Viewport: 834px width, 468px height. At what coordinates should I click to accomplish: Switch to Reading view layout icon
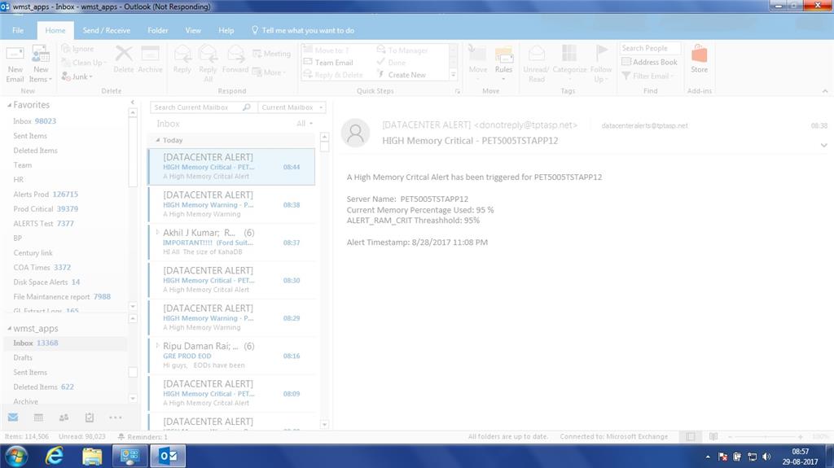(x=713, y=436)
